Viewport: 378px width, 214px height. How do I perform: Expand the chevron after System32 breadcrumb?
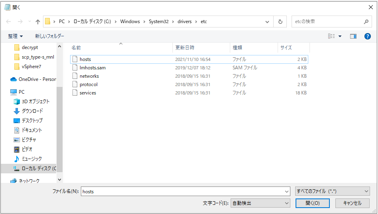[173, 22]
